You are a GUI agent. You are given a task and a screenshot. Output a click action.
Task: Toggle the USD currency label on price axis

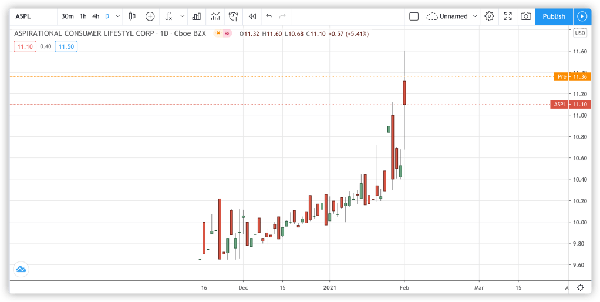580,33
